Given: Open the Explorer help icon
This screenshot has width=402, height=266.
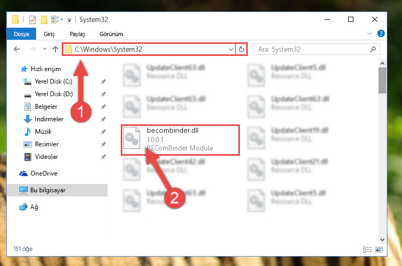Looking at the screenshot, I should [x=381, y=33].
